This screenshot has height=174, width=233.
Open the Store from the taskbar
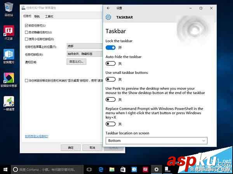coord(123,170)
